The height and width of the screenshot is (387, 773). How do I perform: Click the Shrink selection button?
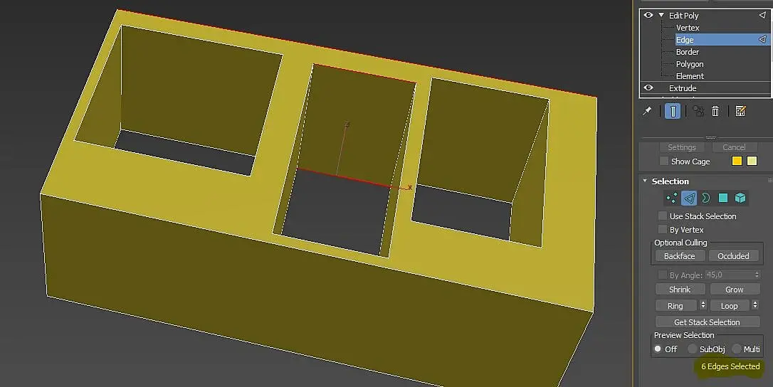680,290
